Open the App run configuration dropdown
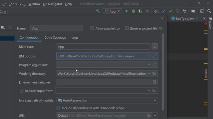Image resolution: width=213 pixels, height=119 pixels. click(112, 11)
